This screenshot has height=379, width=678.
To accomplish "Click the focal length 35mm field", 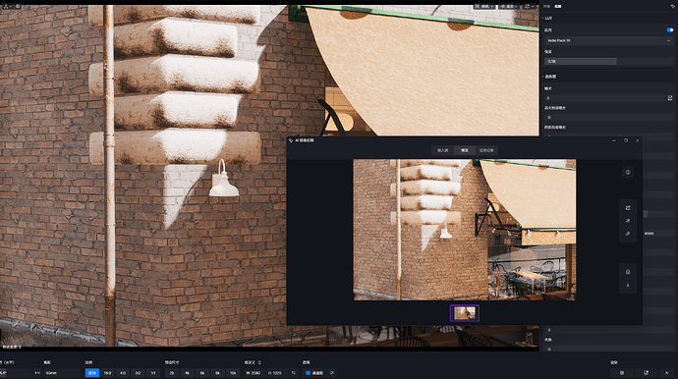I will (62, 373).
